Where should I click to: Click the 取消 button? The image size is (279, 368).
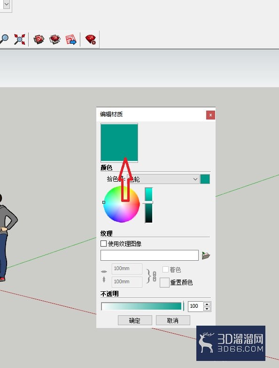(173, 320)
